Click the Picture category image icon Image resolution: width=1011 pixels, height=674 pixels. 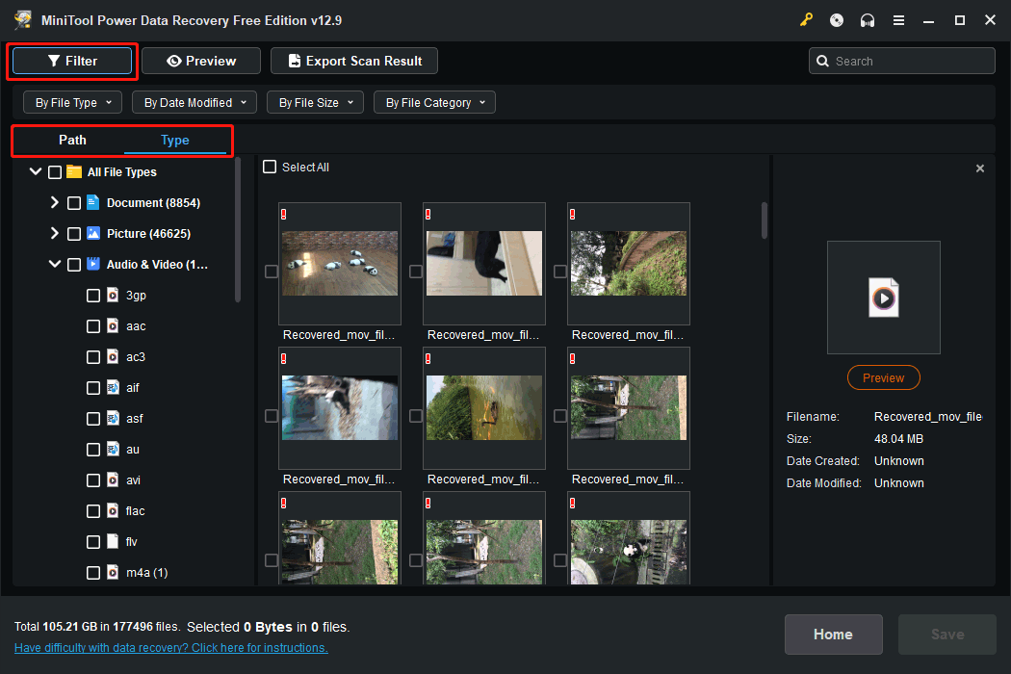coord(92,233)
